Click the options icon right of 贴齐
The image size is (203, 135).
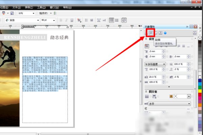pyautogui.click(x=55, y=13)
